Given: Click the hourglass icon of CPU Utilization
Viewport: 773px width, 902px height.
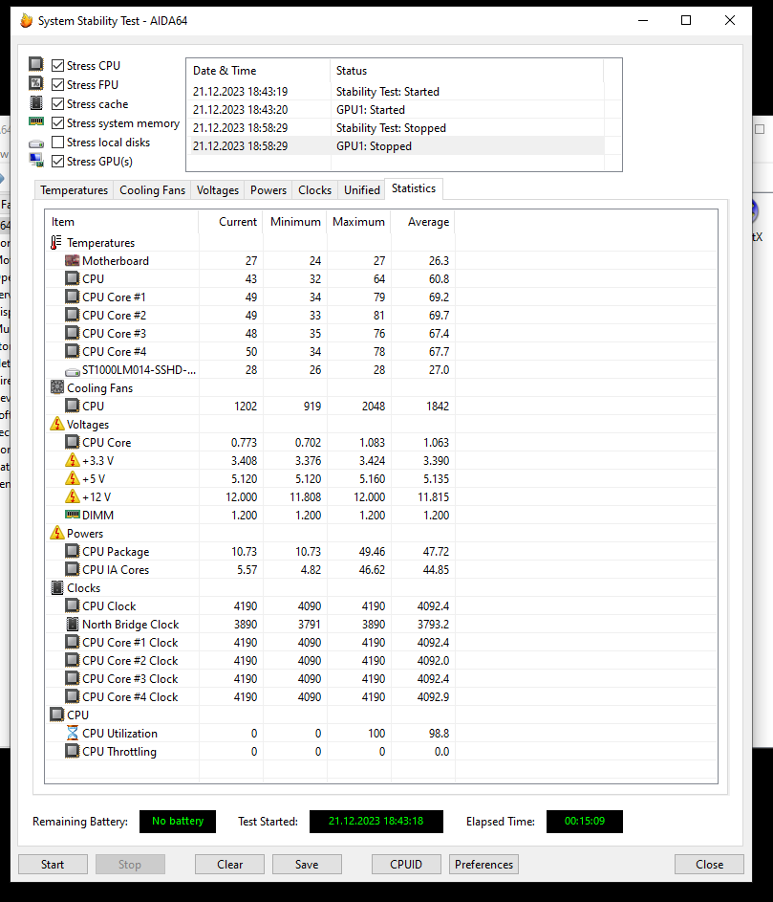Looking at the screenshot, I should click(x=72, y=733).
